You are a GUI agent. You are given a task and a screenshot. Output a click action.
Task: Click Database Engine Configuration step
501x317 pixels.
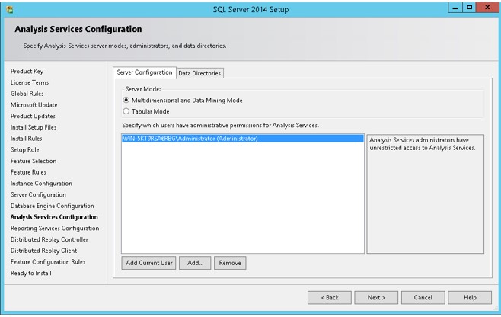click(52, 206)
